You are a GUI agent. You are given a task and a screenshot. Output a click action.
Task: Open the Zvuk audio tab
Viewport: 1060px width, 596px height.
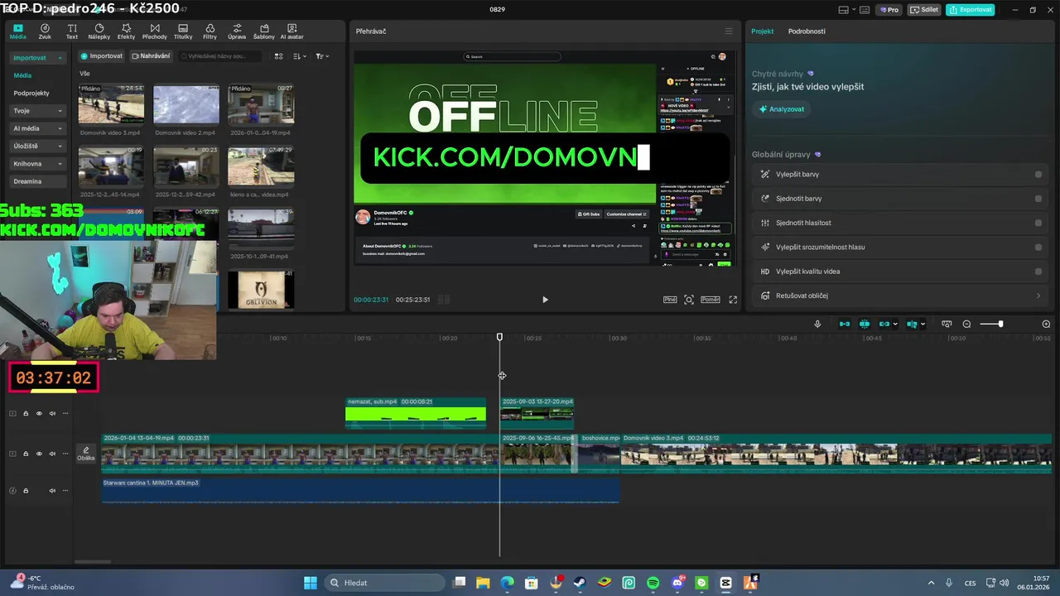(45, 31)
